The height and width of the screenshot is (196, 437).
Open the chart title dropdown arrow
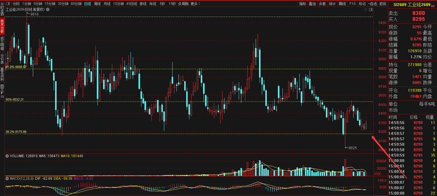48,10
